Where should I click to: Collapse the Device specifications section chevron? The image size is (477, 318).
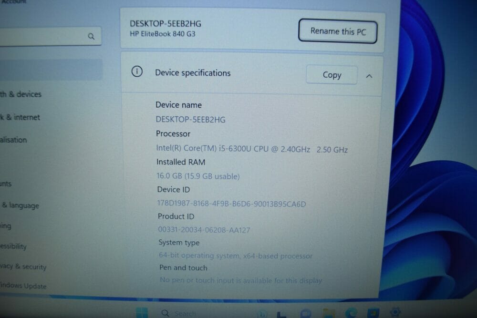coord(369,76)
